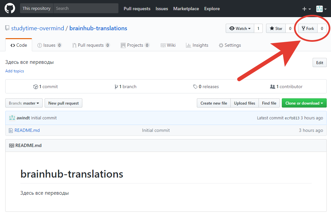This screenshot has width=331, height=220.
Task: Open the GitHub Octocat logo home
Action: [x=10, y=9]
